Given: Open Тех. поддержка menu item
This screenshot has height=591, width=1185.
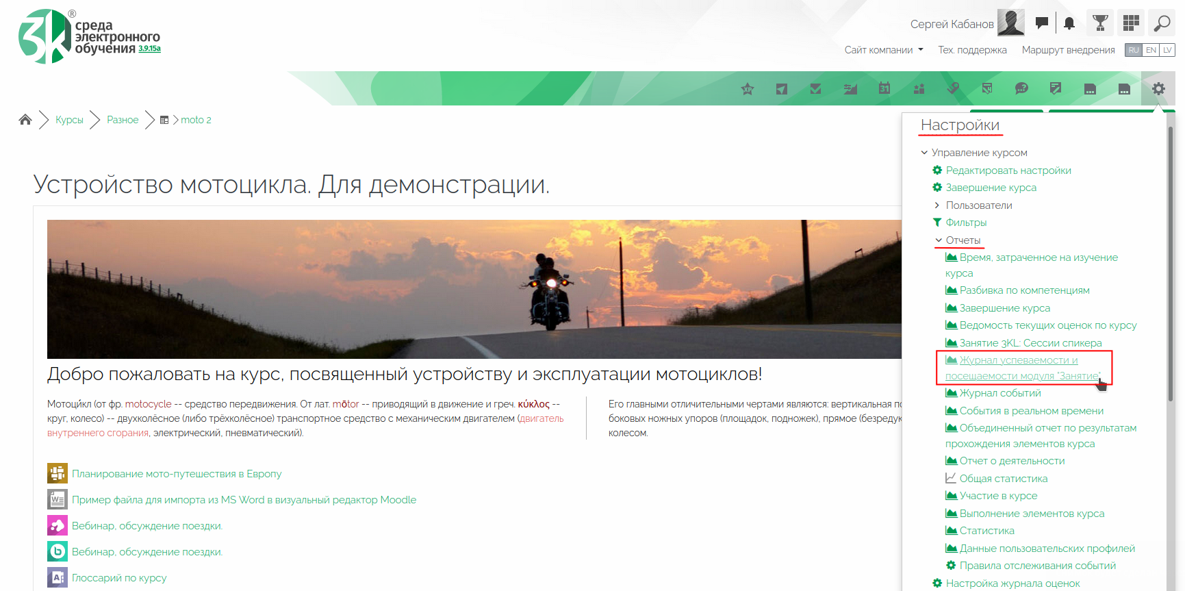Looking at the screenshot, I should tap(972, 50).
